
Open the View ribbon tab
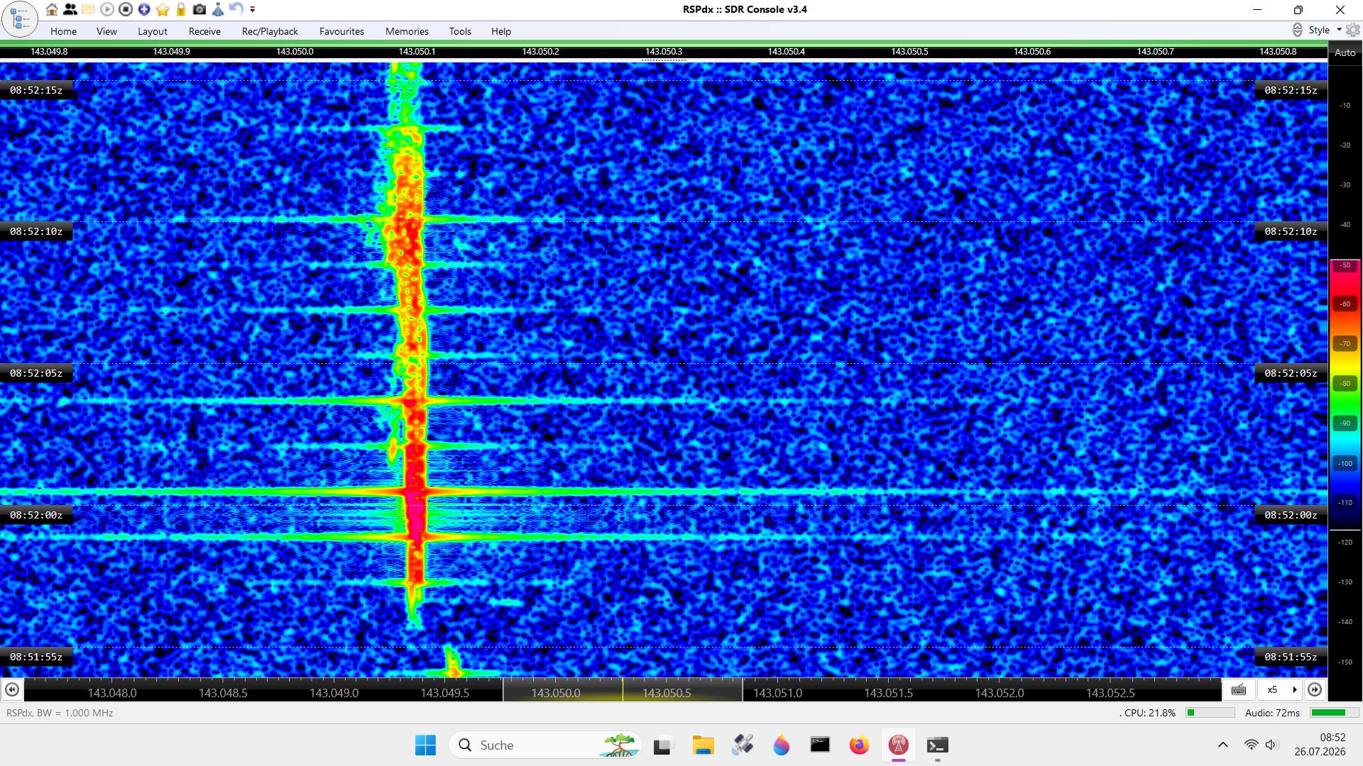tap(106, 31)
